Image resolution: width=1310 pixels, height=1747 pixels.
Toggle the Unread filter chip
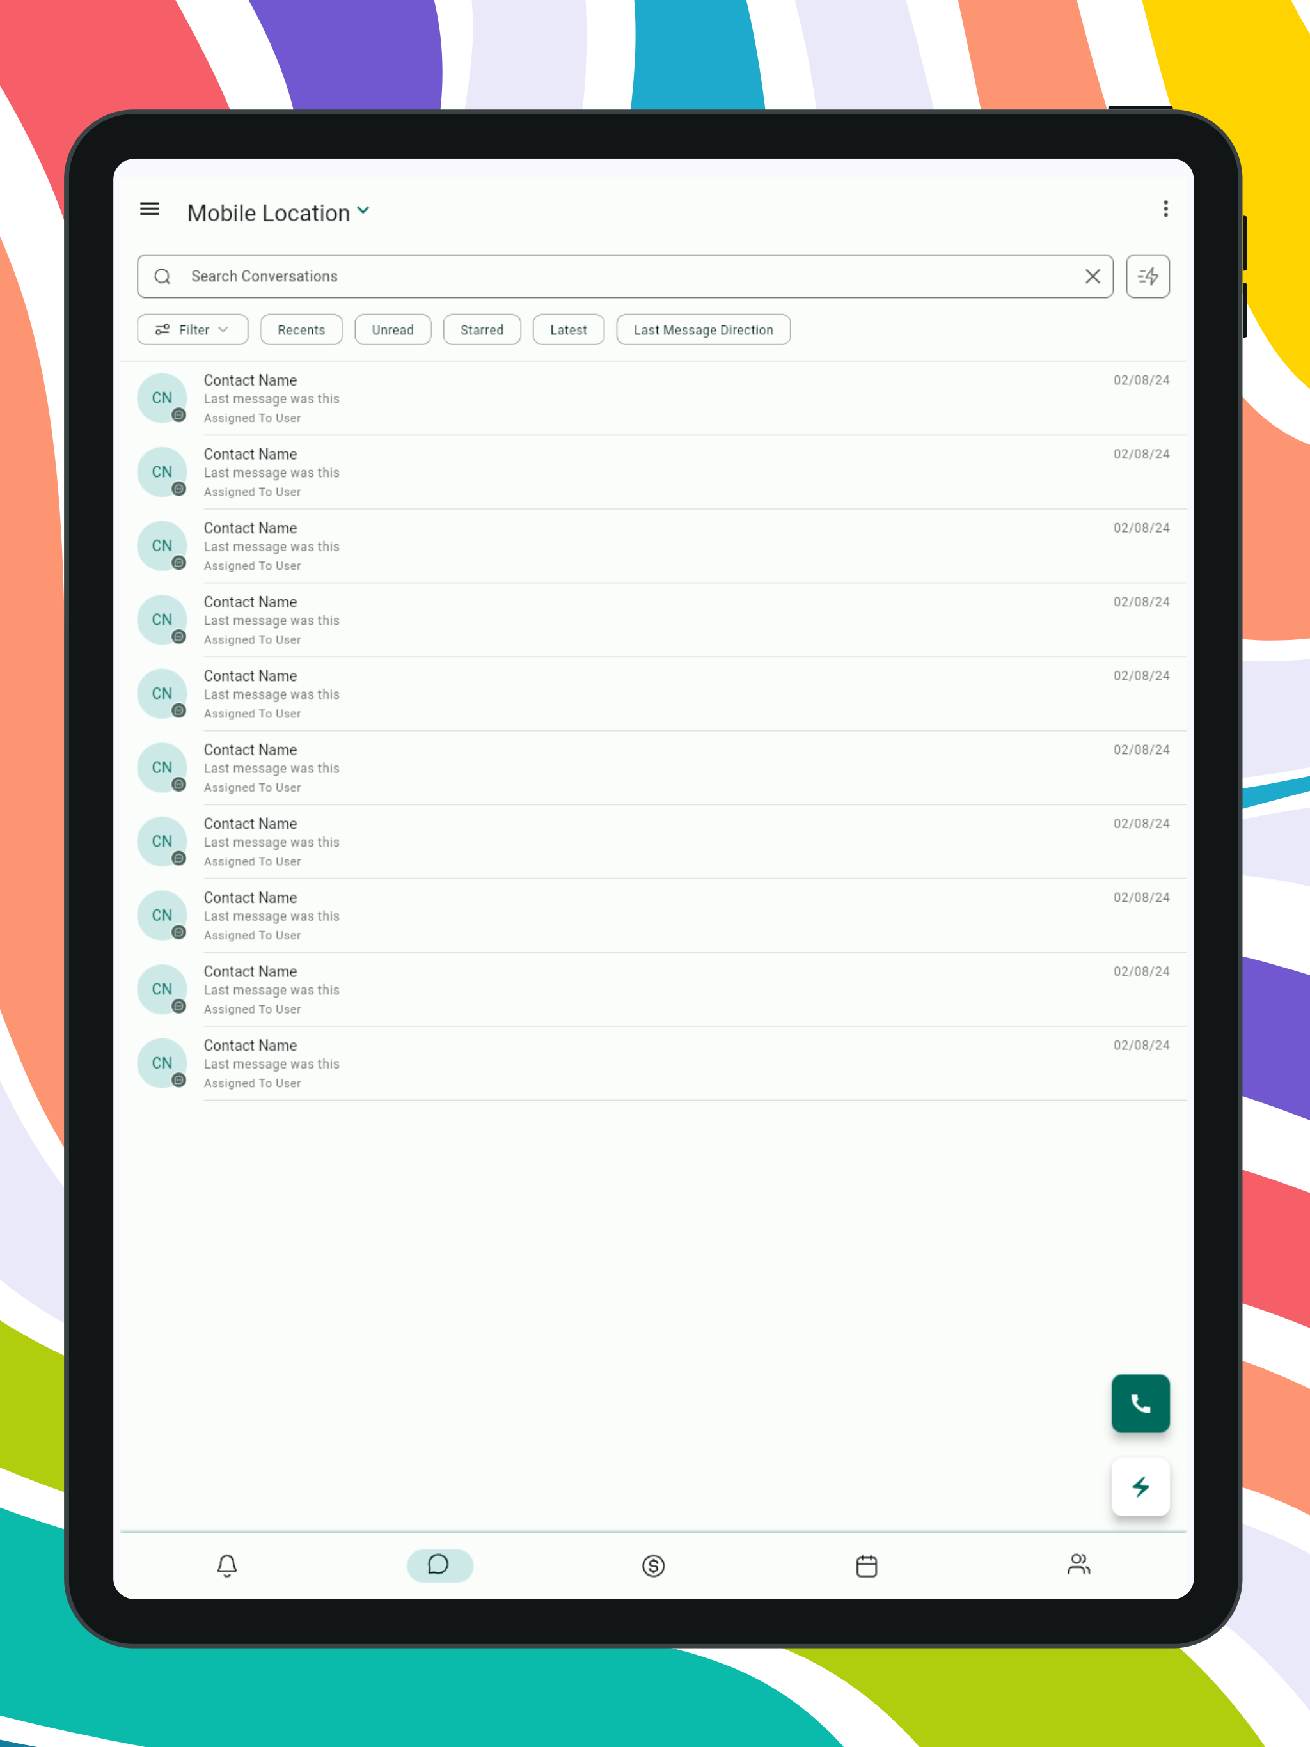[393, 330]
